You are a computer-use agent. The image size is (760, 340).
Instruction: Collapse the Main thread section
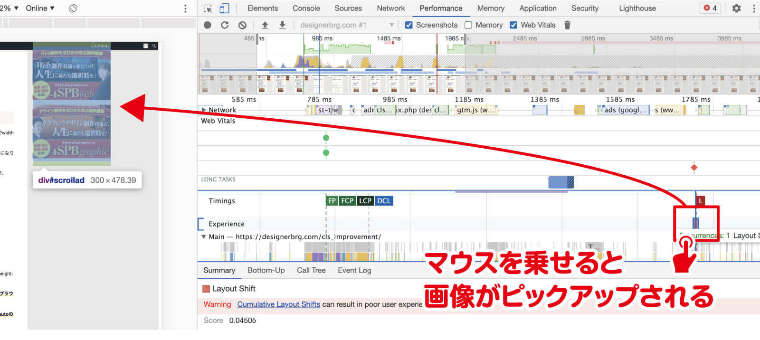click(x=204, y=237)
